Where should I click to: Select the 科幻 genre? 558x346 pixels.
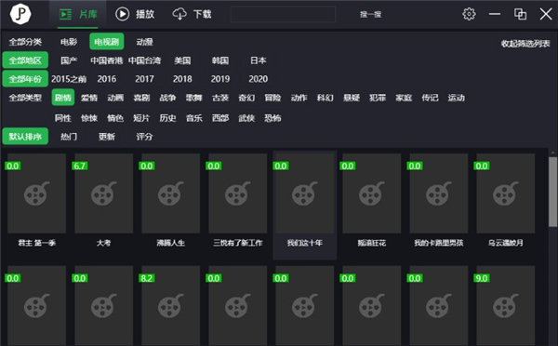point(325,98)
